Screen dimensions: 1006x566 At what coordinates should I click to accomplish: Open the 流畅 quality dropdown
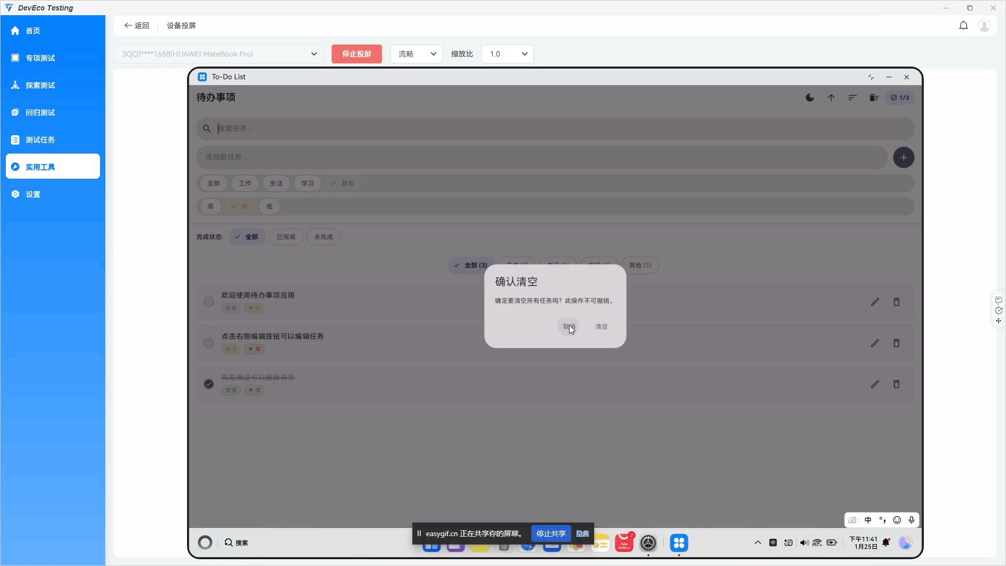click(417, 54)
